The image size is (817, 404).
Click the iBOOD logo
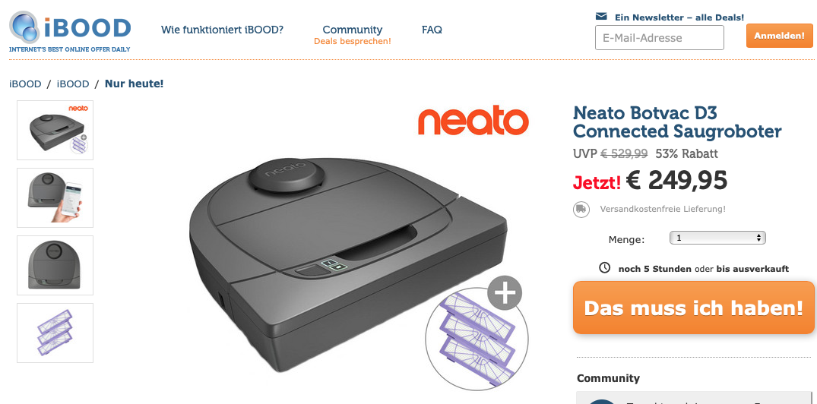coord(70,32)
